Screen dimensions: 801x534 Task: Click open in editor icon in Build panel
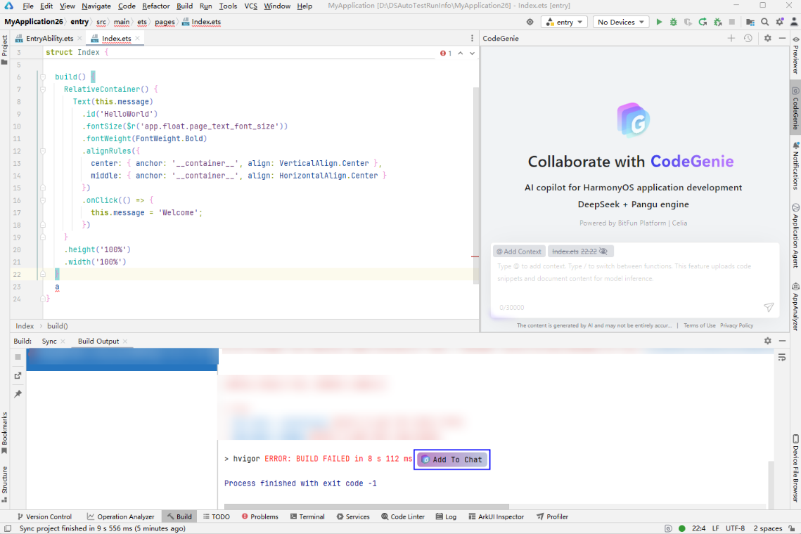[18, 375]
